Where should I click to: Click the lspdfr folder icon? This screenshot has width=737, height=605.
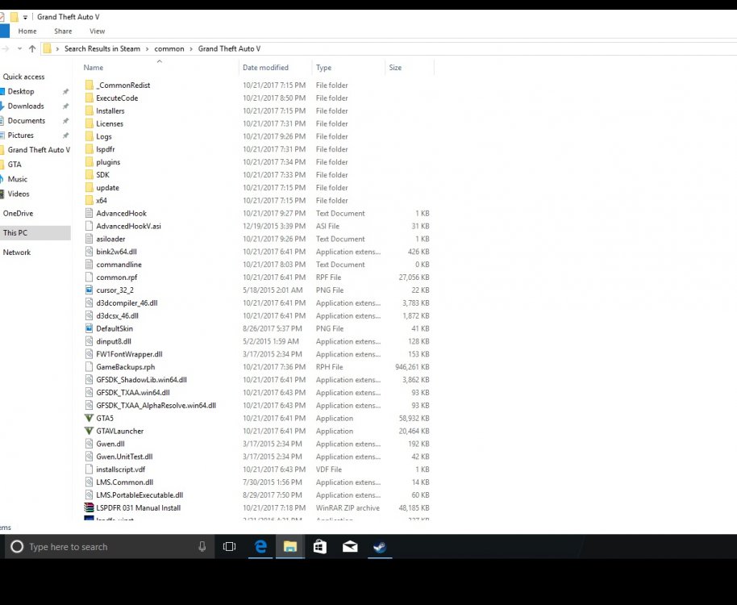[89, 149]
